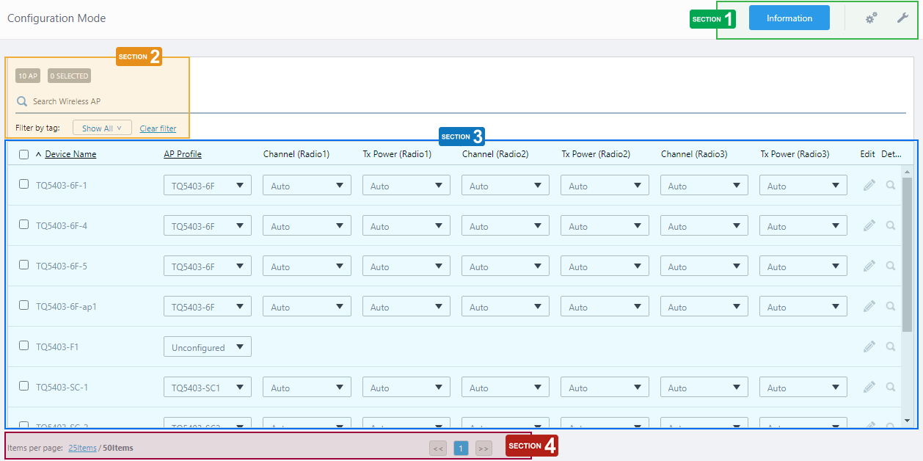Sort table by Device Name column header
The image size is (923, 461).
point(70,154)
